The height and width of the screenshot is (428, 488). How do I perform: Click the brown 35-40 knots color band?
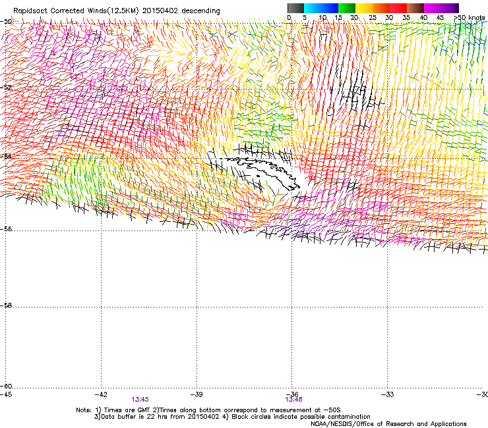[415, 8]
